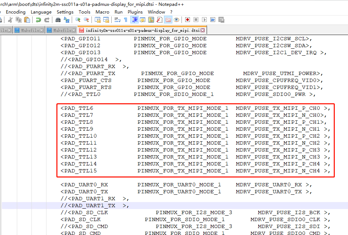Open the Language menu
Image resolution: width=348 pixels, height=235 pixels.
(x=41, y=12)
